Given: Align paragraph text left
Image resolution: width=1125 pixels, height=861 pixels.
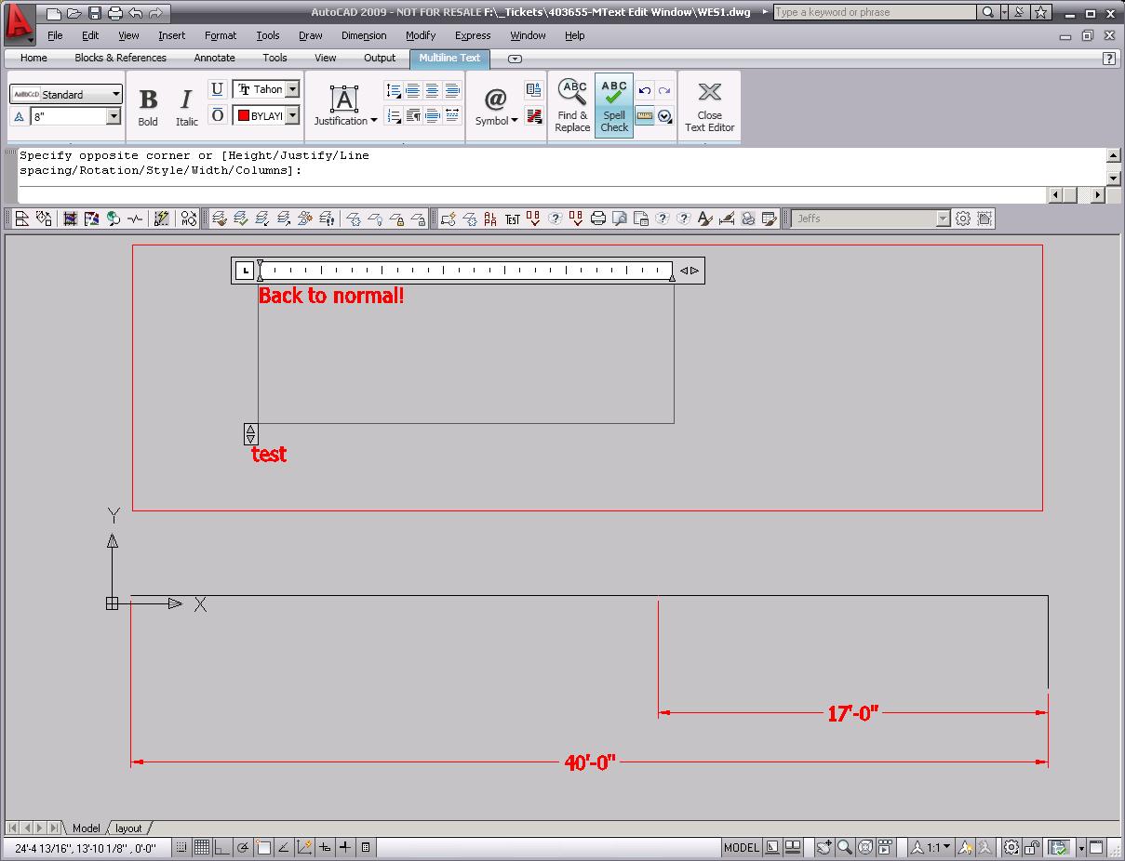Looking at the screenshot, I should pos(412,90).
